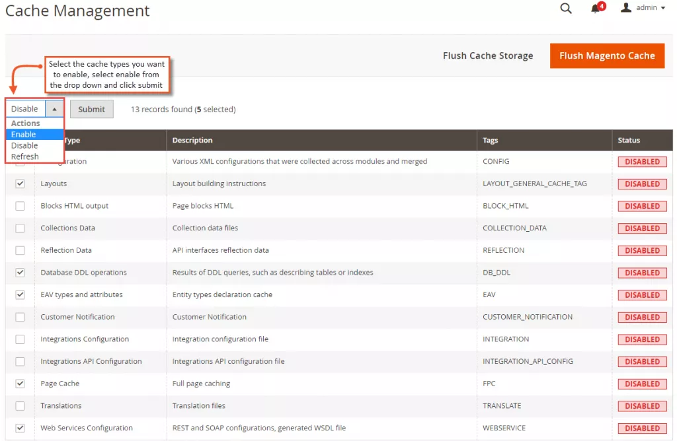Click the DISABLED badge for Reflection Data
This screenshot has width=677, height=441.
coord(642,250)
